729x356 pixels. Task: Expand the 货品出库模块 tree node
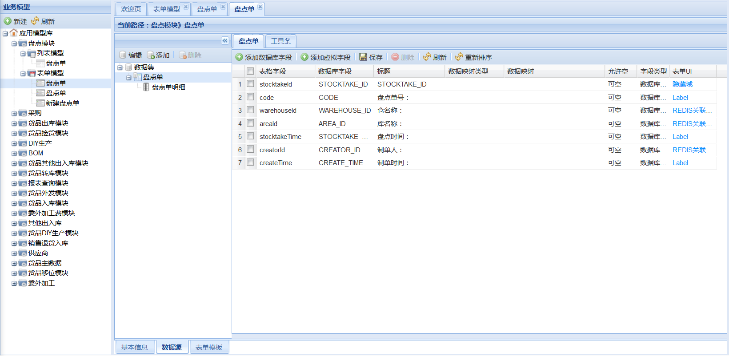click(14, 123)
